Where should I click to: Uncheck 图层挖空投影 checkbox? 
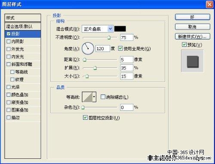[85, 118]
